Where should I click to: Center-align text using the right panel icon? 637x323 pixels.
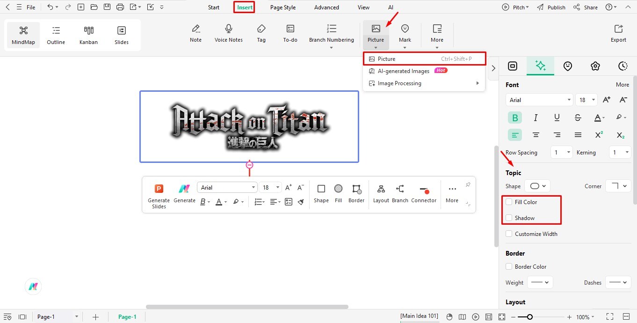click(x=536, y=135)
